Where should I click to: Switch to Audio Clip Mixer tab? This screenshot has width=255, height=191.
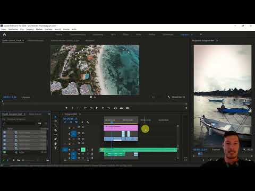(65, 40)
